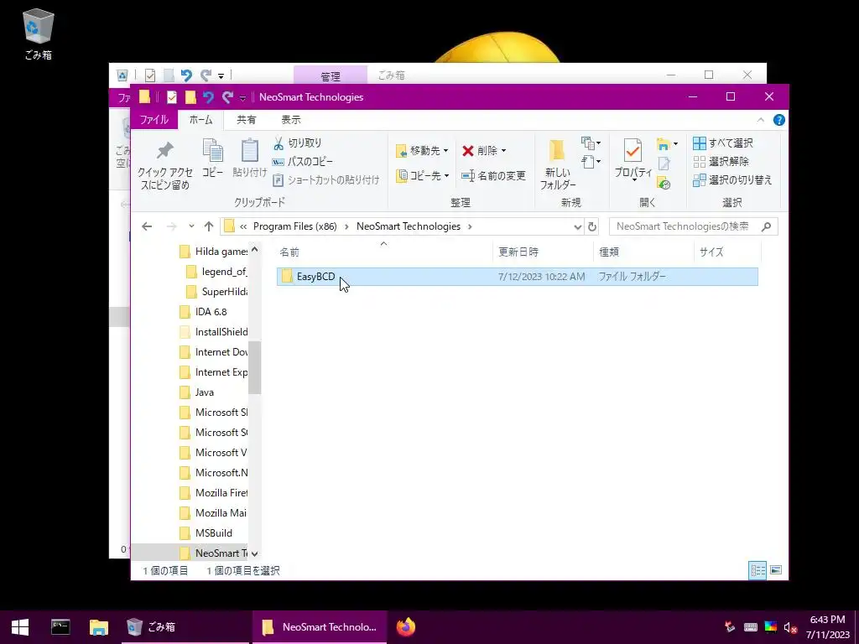
Task: Click the Refresh button beside the address bar
Action: pyautogui.click(x=592, y=226)
